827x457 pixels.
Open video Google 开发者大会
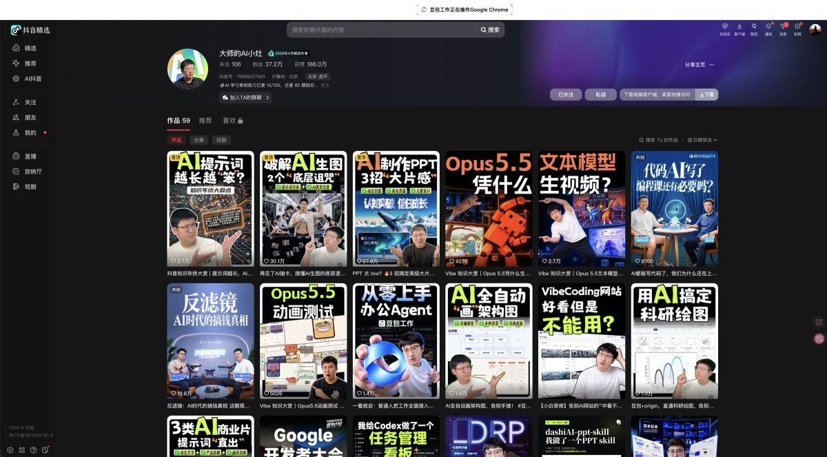(x=303, y=436)
